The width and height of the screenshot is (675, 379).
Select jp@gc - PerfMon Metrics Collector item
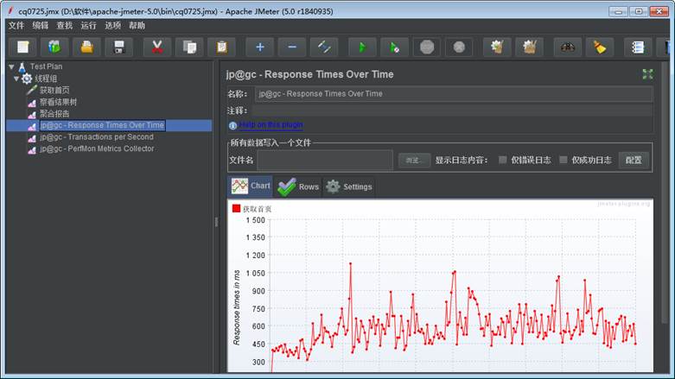point(97,148)
